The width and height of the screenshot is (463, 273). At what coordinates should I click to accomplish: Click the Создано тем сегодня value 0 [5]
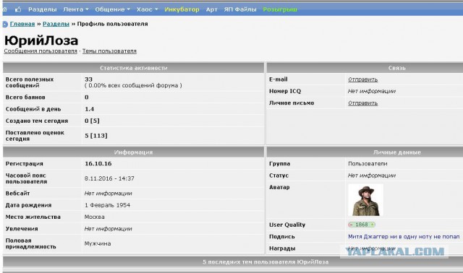tap(92, 121)
